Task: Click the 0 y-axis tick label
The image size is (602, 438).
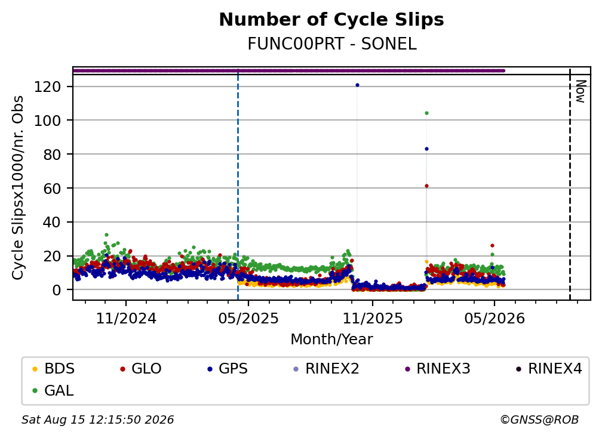Action: (x=57, y=291)
